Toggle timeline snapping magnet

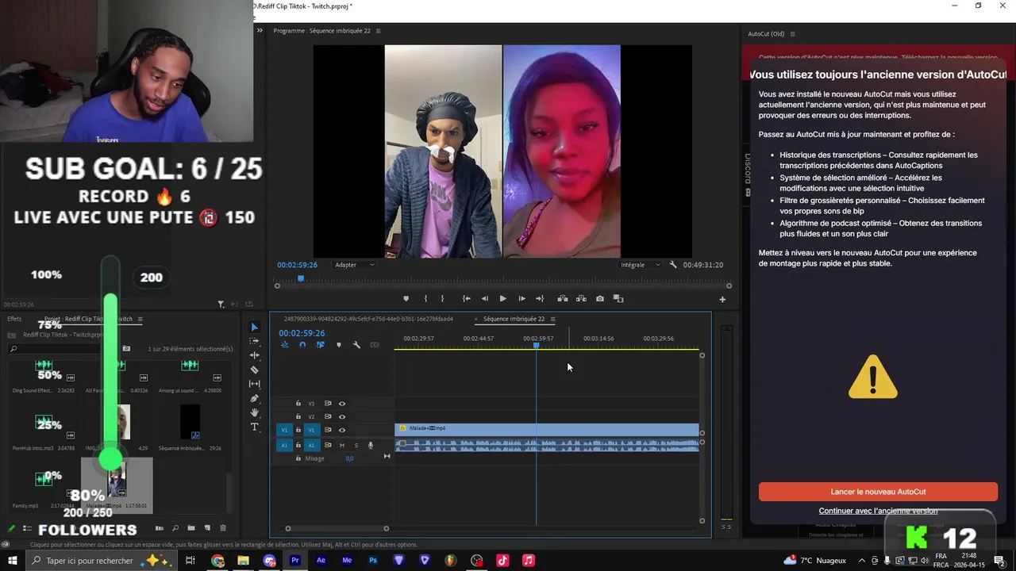pos(302,345)
